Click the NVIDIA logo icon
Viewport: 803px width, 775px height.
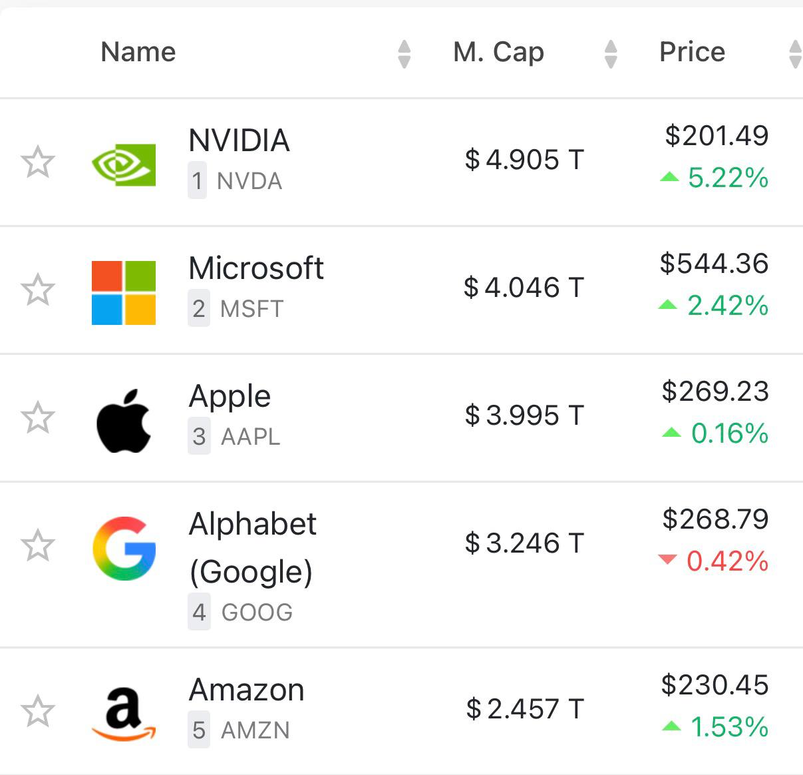[124, 164]
